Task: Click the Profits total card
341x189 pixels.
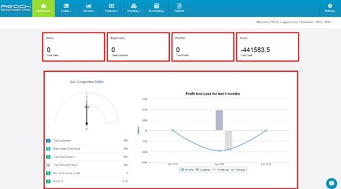Action: (203, 47)
